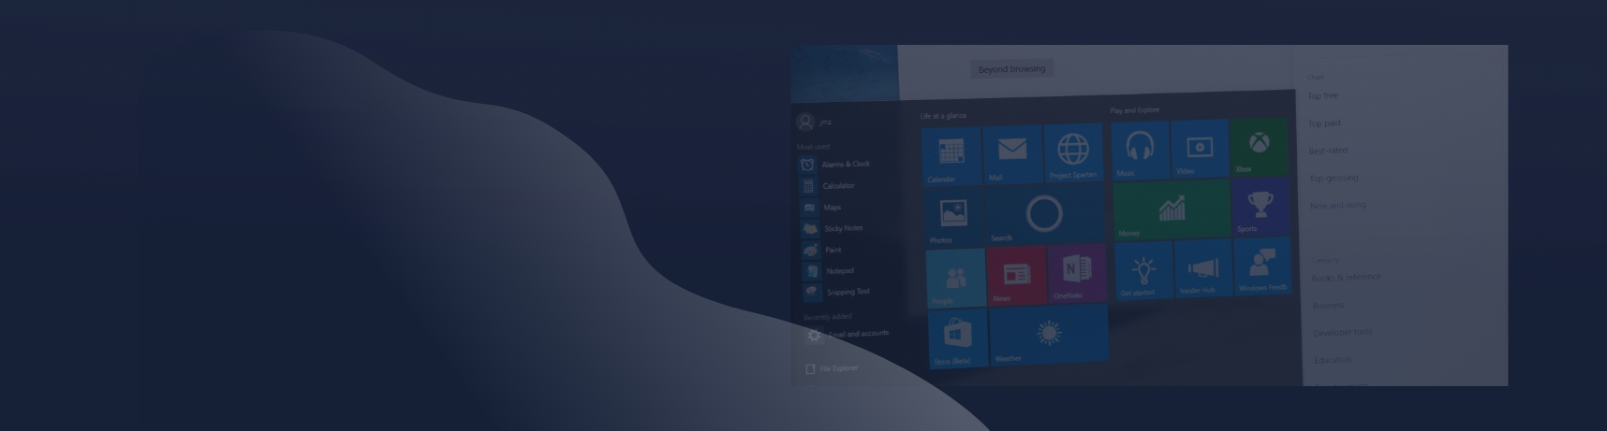Select Alarms & Clock from Most used

click(x=845, y=165)
